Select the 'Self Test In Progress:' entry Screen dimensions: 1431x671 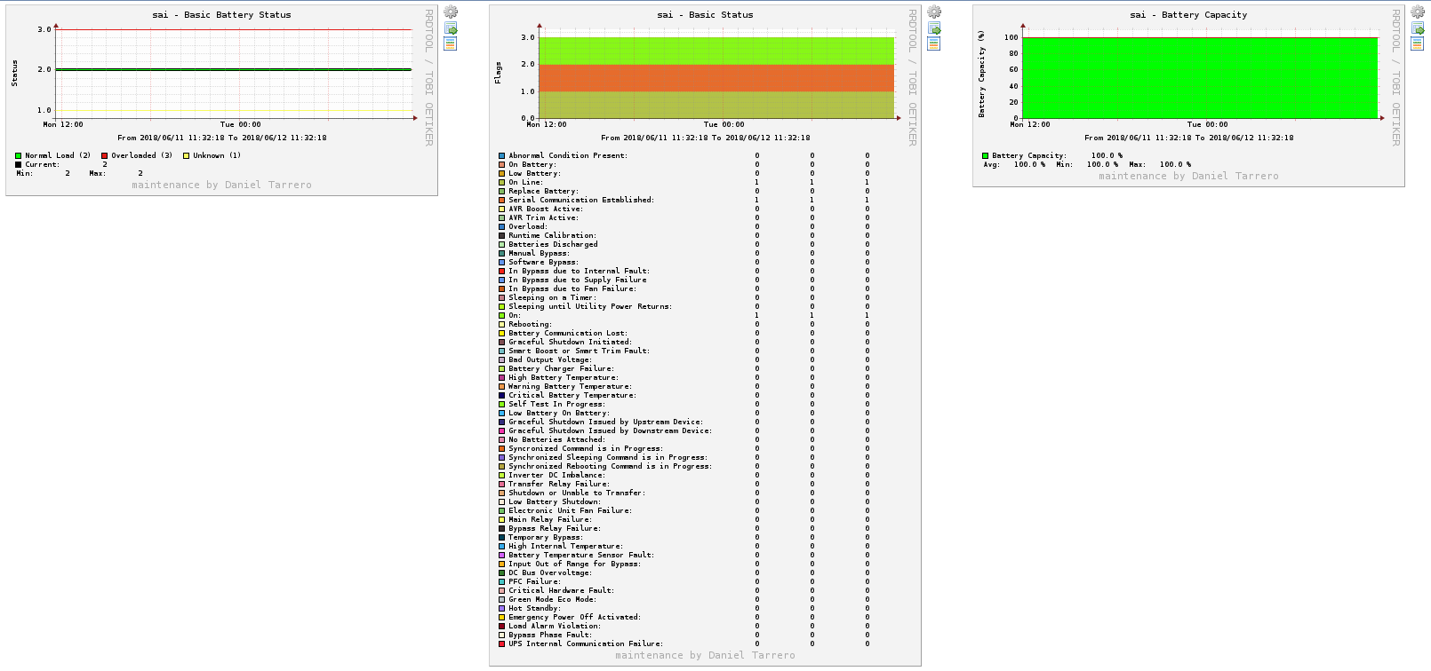pyautogui.click(x=684, y=404)
